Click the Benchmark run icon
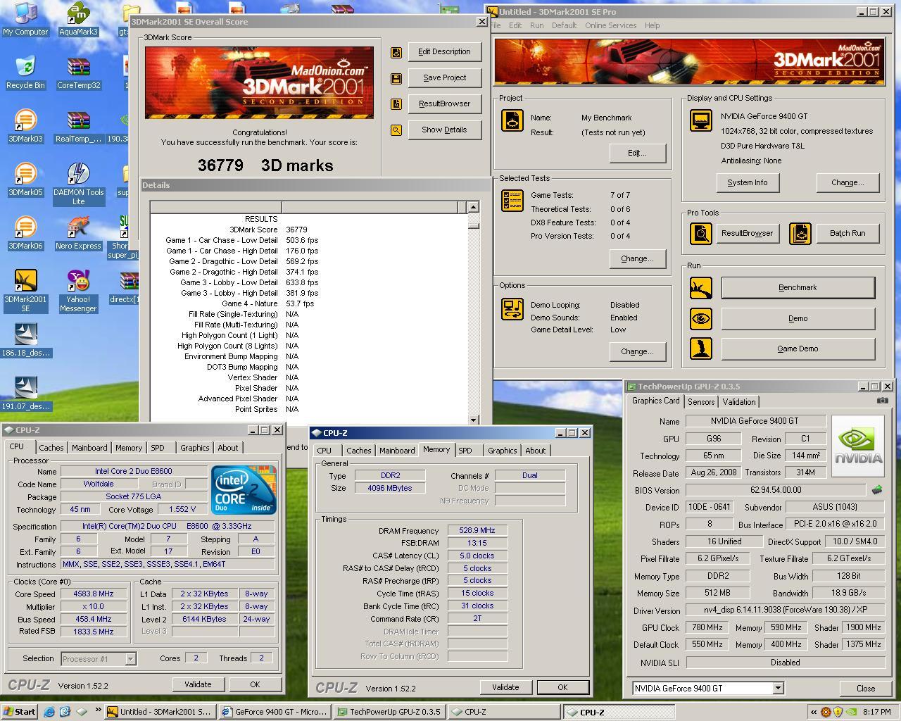Viewport: 901px width, 721px height. [x=700, y=288]
